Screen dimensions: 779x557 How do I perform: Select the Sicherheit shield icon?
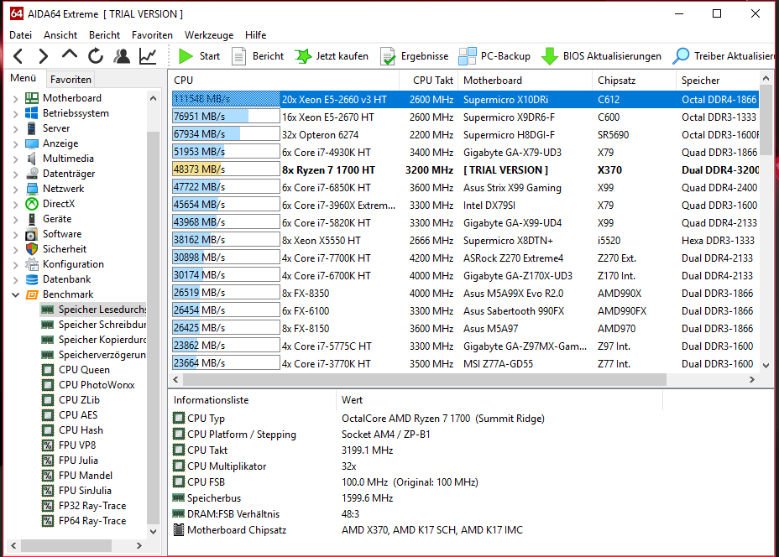[32, 248]
